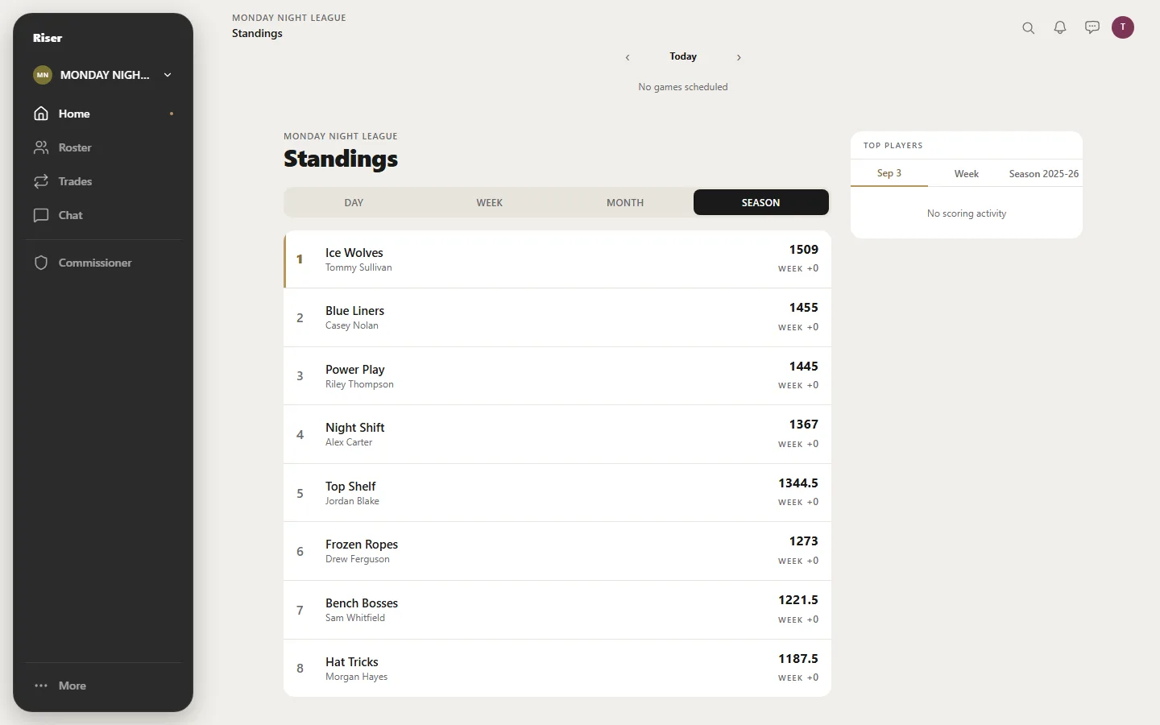Switch standings to the MONTH tab

coord(625,202)
